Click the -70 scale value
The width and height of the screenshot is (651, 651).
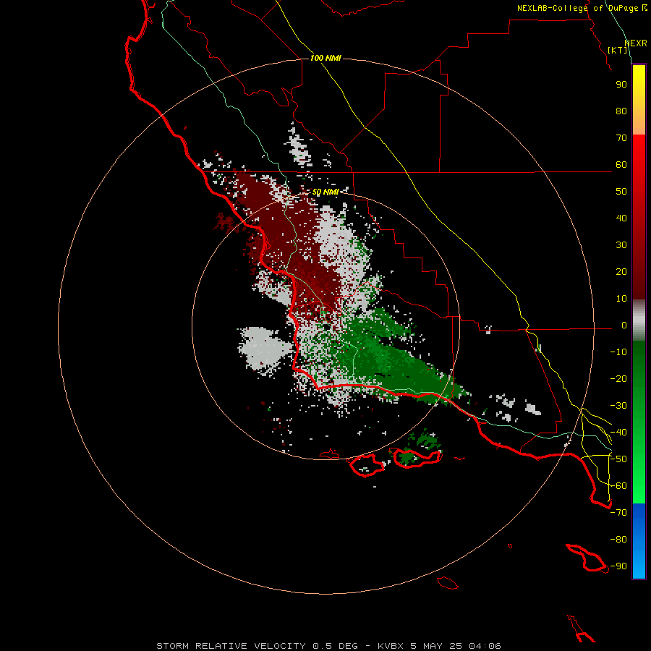(618, 513)
